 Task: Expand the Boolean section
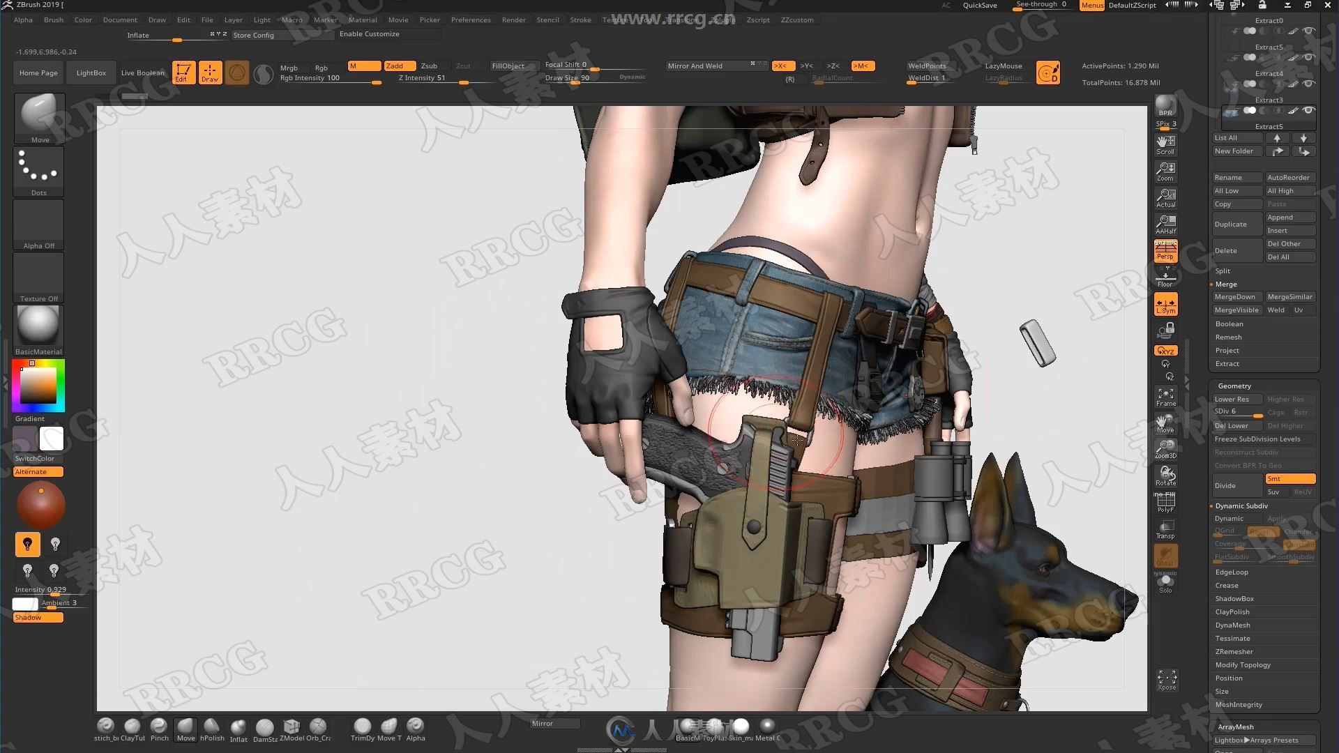tap(1229, 324)
